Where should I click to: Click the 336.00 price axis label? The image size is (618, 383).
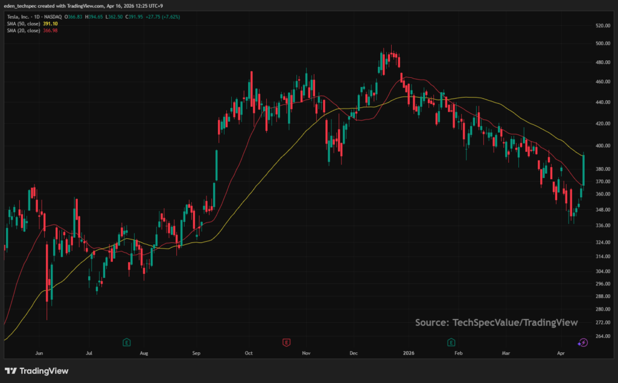[x=603, y=226]
